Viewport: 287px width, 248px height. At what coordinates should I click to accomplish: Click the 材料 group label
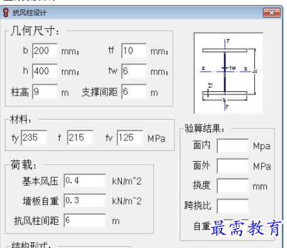pos(21,120)
